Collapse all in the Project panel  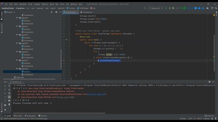(x=51, y=12)
